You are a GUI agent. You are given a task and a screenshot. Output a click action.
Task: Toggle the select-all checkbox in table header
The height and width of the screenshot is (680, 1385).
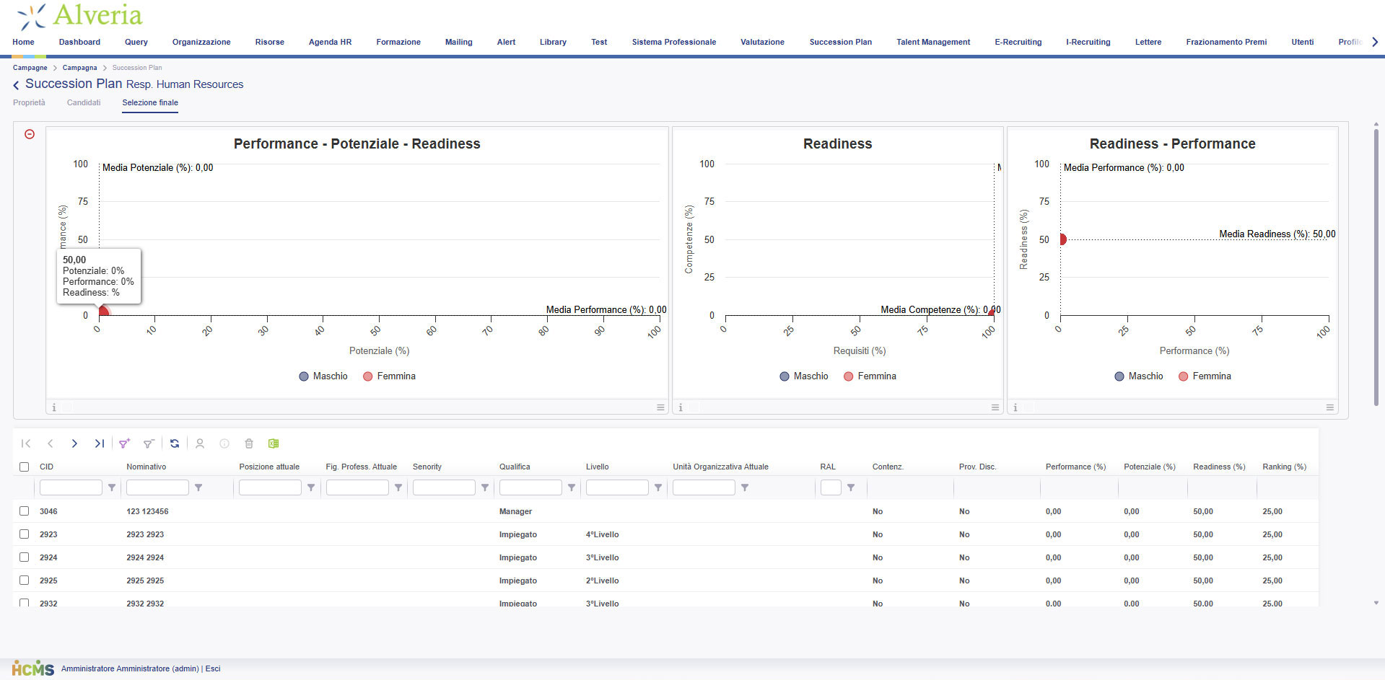(25, 467)
